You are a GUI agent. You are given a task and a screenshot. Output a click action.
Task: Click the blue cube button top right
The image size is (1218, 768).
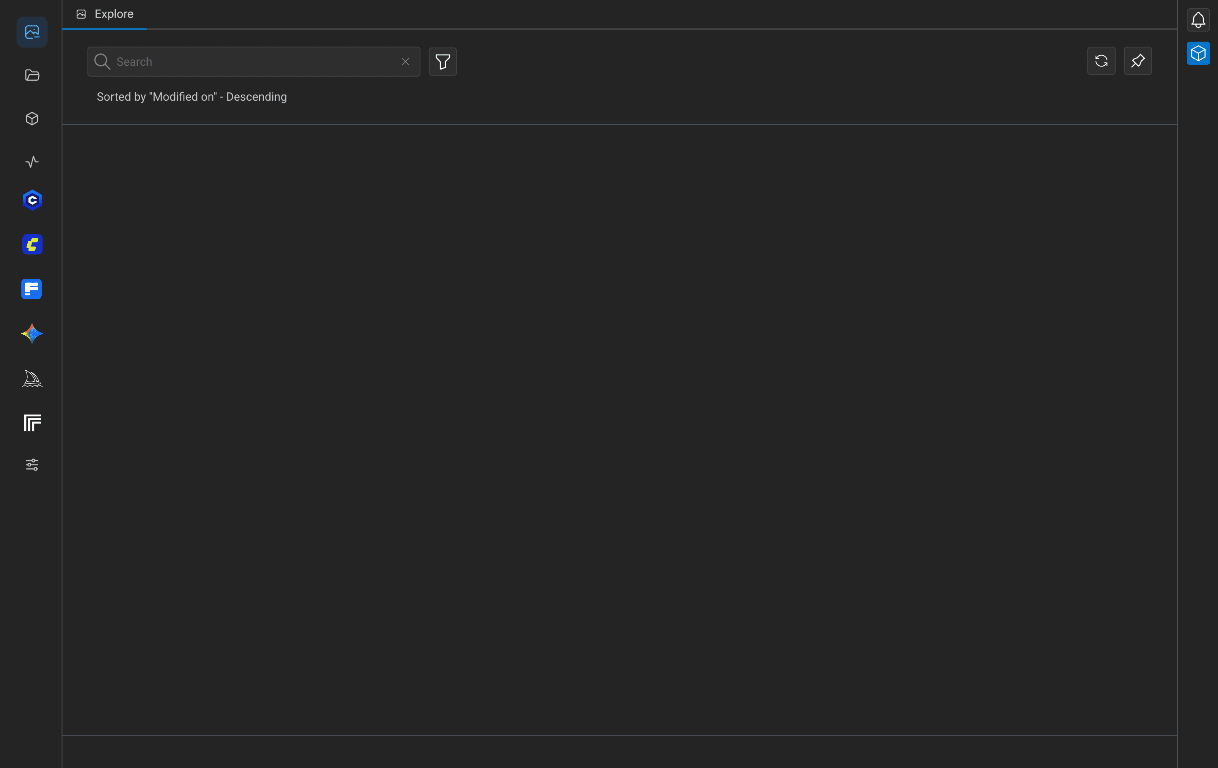click(x=1198, y=53)
